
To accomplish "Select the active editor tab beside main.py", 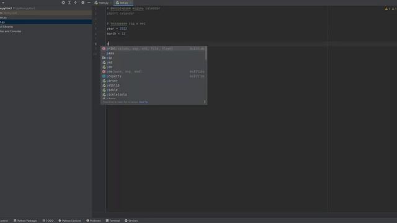I will point(123,2).
